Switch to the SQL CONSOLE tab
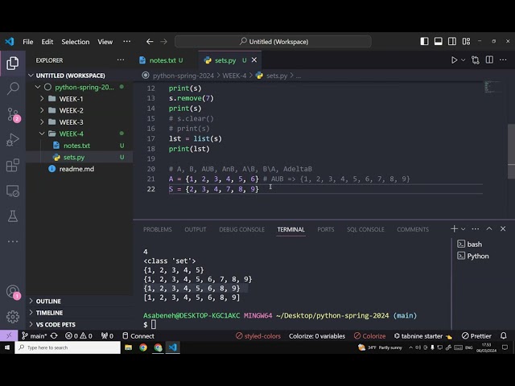This screenshot has height=386, width=515. 365,229
